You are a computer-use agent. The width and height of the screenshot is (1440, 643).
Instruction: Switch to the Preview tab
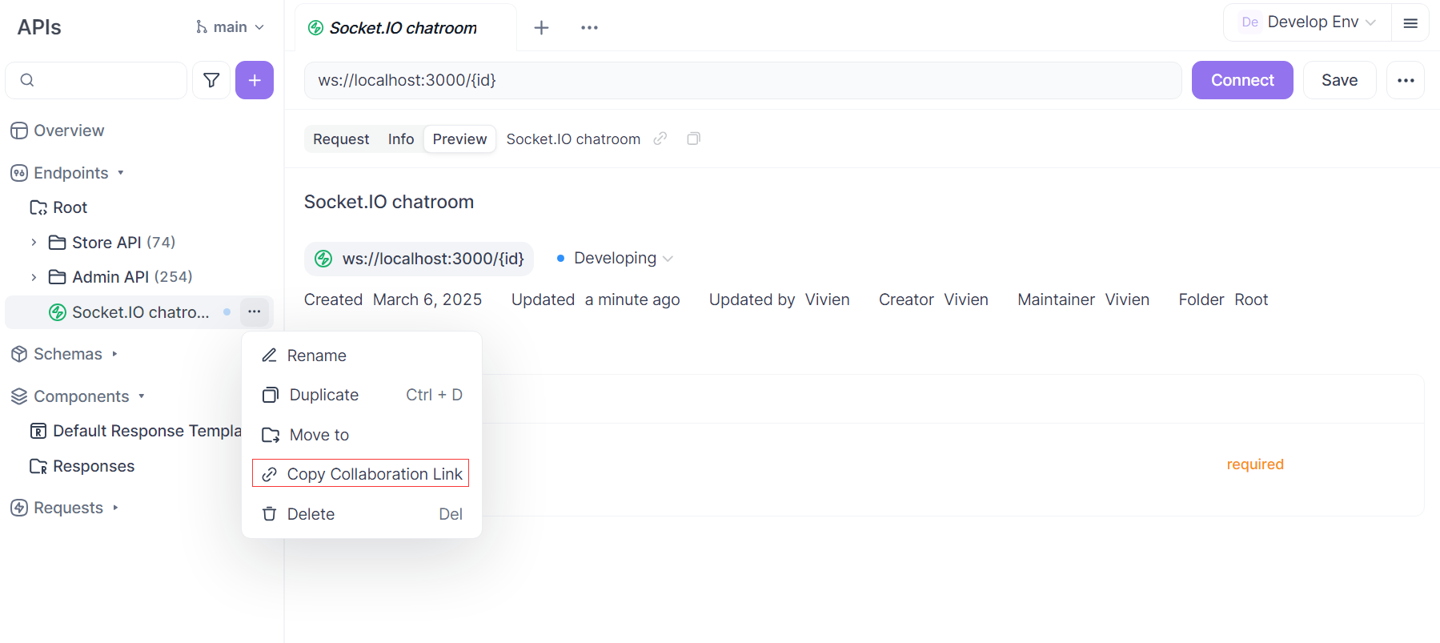tap(459, 139)
